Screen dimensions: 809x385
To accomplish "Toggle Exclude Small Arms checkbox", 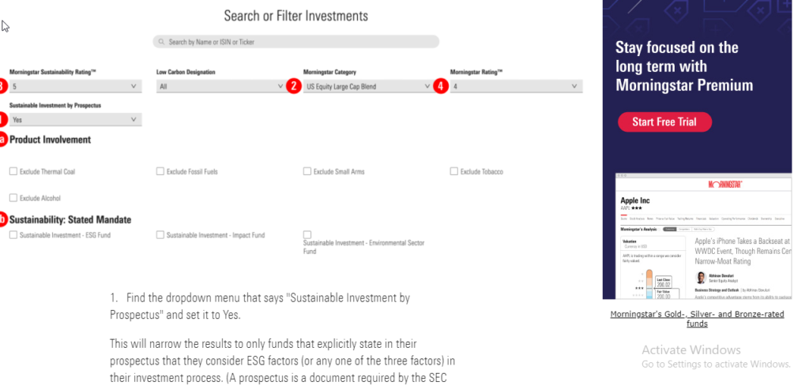I will point(307,171).
